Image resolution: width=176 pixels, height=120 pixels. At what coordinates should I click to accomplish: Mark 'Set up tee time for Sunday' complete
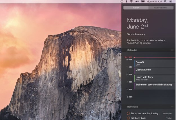pyautogui.click(x=128, y=113)
